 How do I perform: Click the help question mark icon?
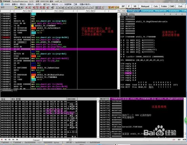coord(102,7)
